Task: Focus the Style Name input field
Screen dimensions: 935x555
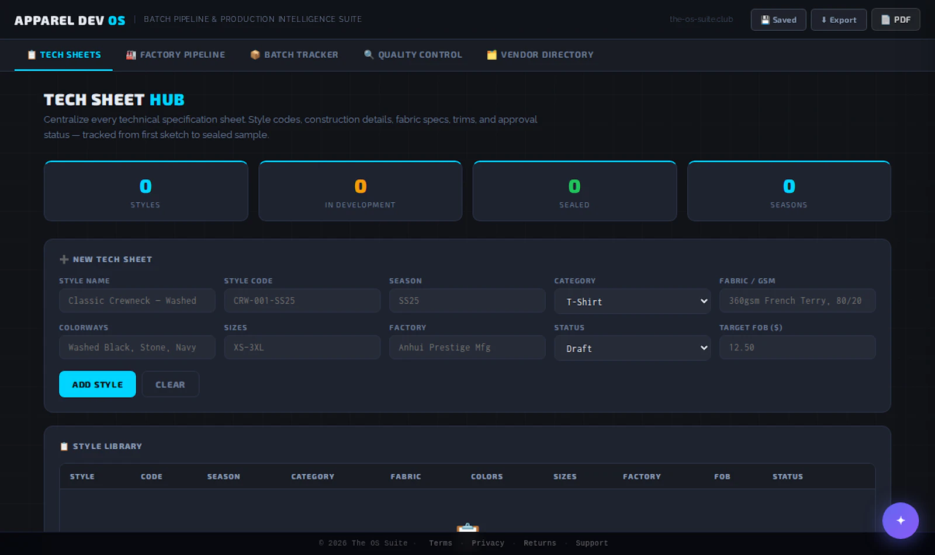Action: point(137,300)
